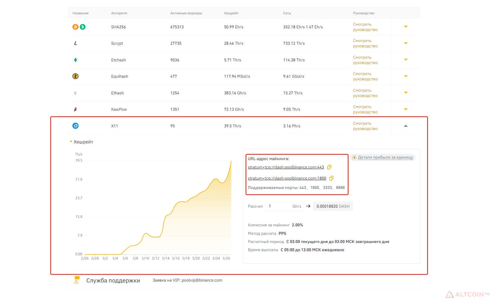Click the Активные воркеры column header

pyautogui.click(x=186, y=13)
